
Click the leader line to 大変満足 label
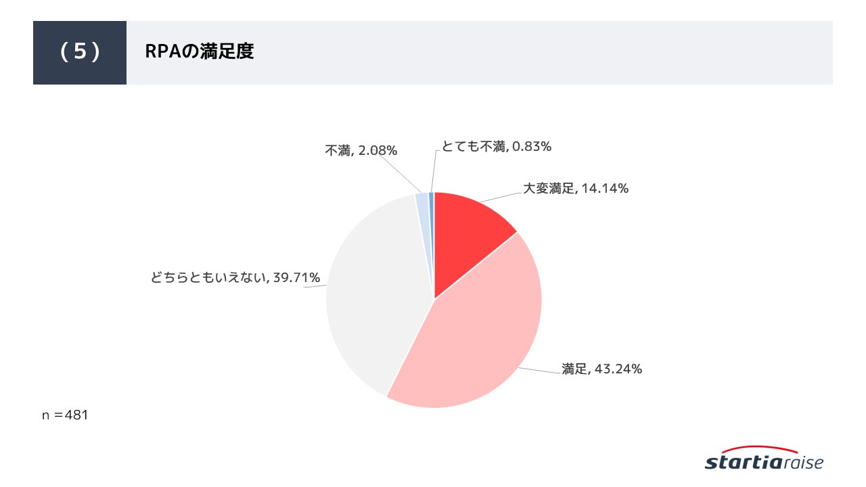point(501,196)
